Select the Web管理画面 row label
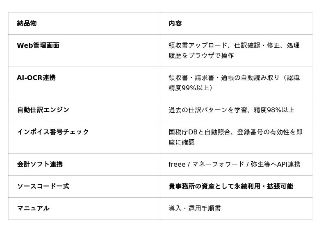Screen dimensions: 328x232 38,45
